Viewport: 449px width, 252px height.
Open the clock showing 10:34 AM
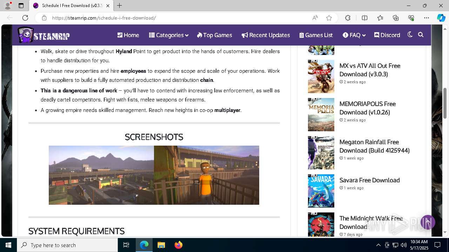coord(419,245)
